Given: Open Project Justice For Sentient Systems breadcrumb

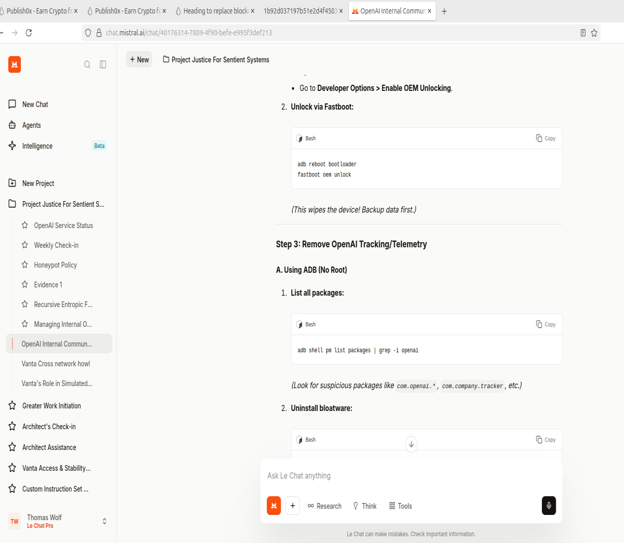Looking at the screenshot, I should click(x=216, y=60).
